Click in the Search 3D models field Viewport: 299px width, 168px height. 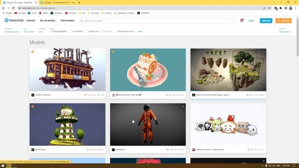point(158,21)
